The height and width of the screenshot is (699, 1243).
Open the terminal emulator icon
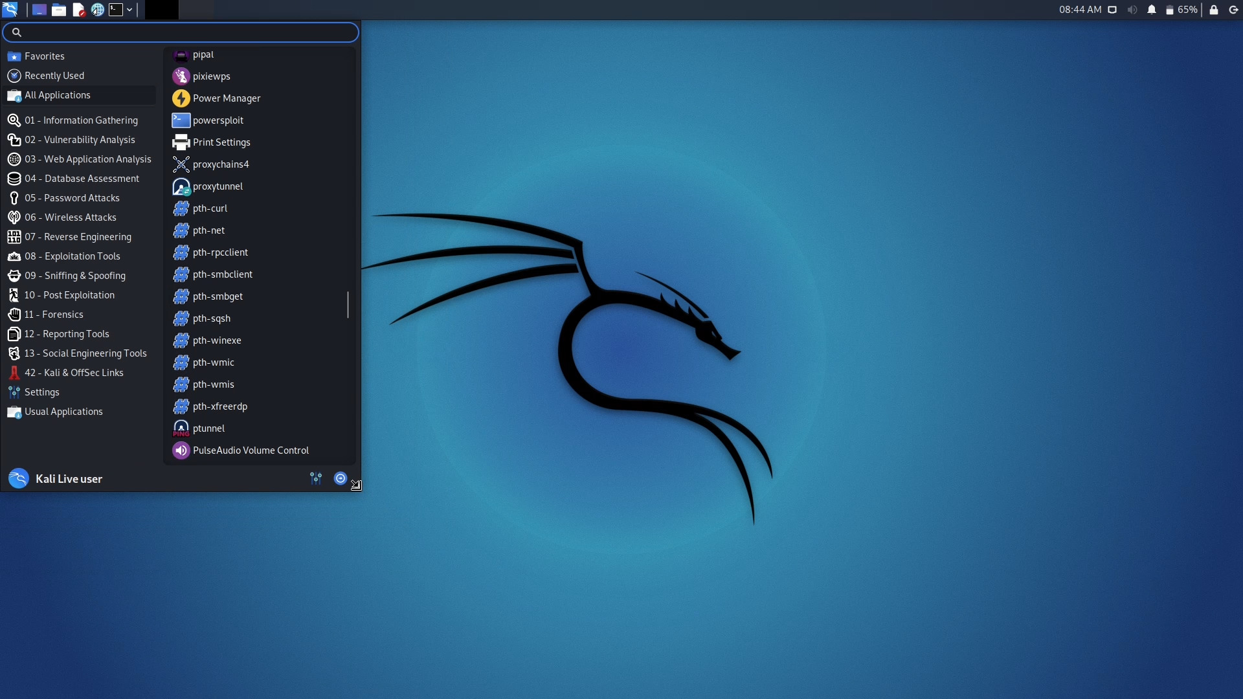117,10
